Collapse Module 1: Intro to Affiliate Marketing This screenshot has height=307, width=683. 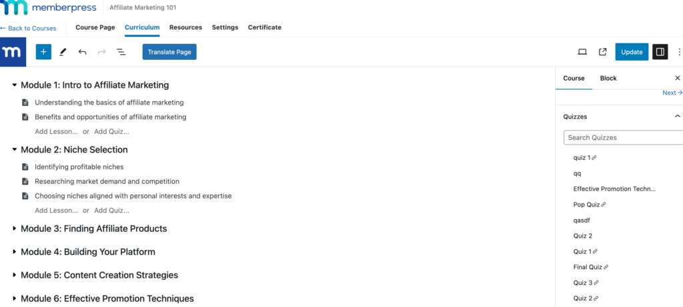pyautogui.click(x=15, y=85)
